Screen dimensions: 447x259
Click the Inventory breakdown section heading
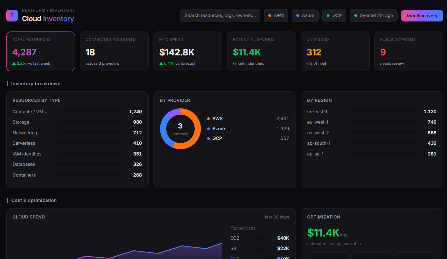[x=36, y=83]
